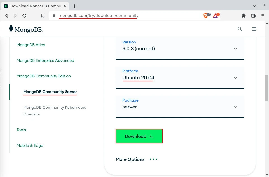
Task: Open the More Options ellipsis
Action: coord(153,159)
